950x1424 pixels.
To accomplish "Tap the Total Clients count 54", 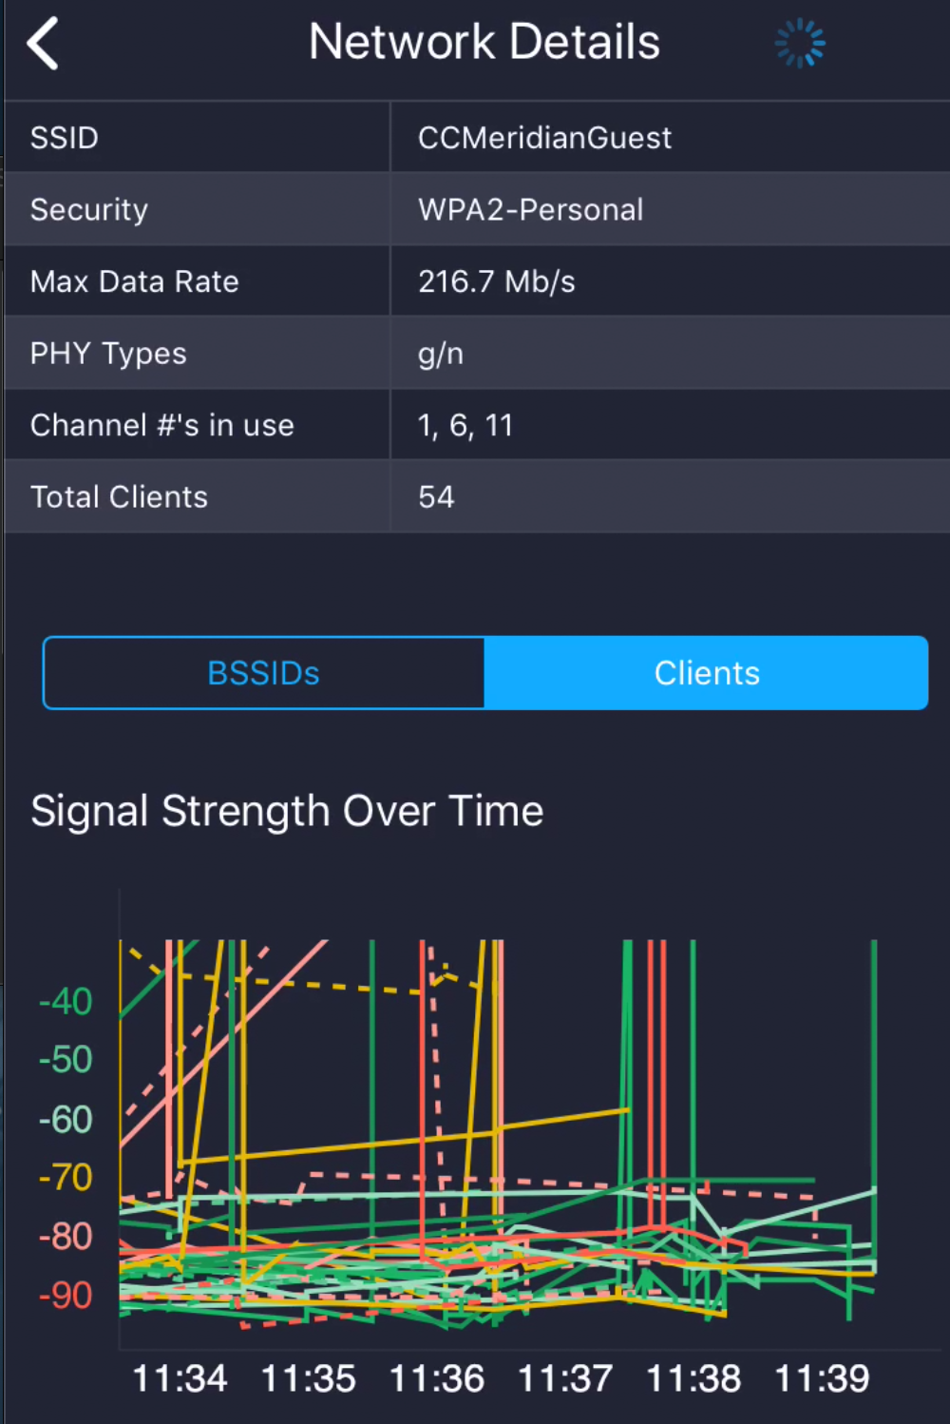I will tap(437, 497).
